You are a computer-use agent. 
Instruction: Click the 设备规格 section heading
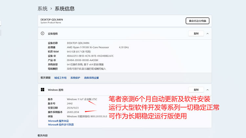[x=53, y=34]
